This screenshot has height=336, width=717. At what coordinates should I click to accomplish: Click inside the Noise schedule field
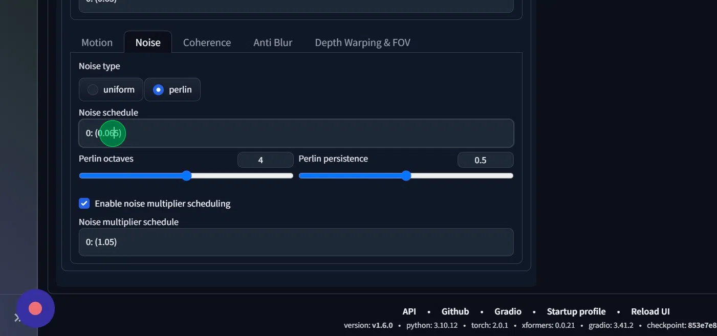[x=296, y=133]
